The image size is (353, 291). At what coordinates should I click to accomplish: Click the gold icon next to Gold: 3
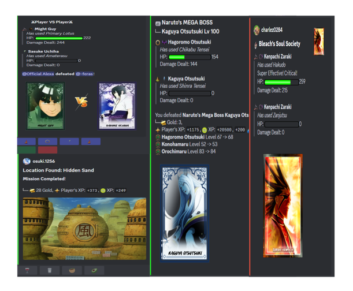pos(164,122)
